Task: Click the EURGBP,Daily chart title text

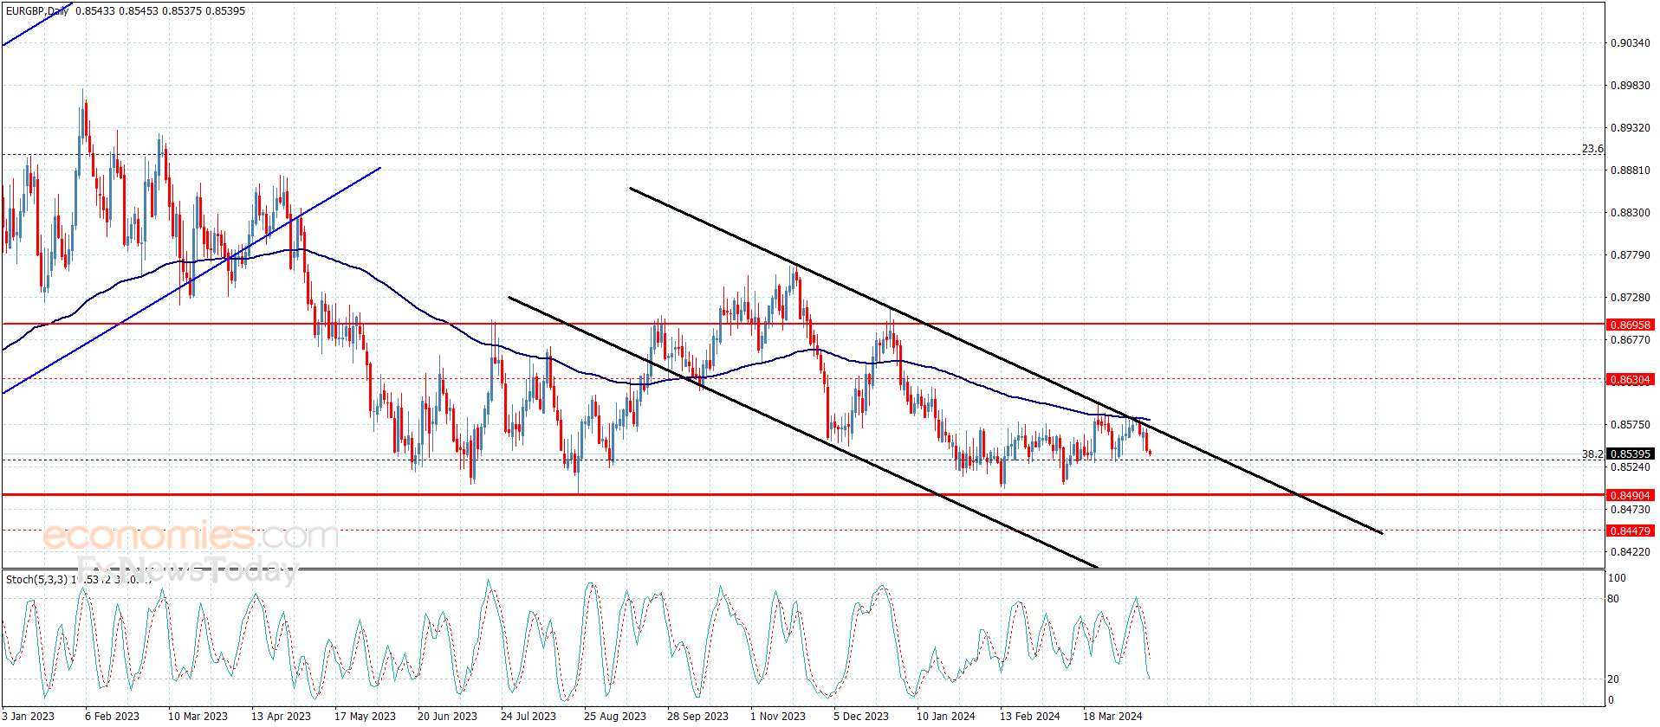Action: tap(38, 11)
